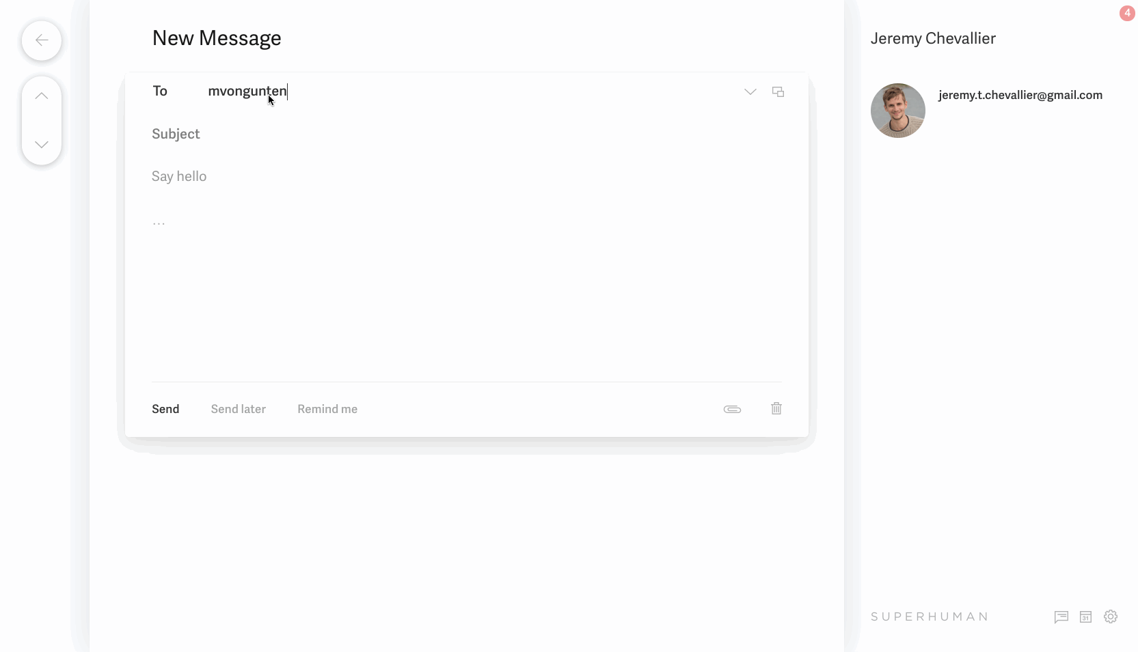The image size is (1138, 652).
Task: Jump to previous message with the up chevron
Action: pos(42,96)
